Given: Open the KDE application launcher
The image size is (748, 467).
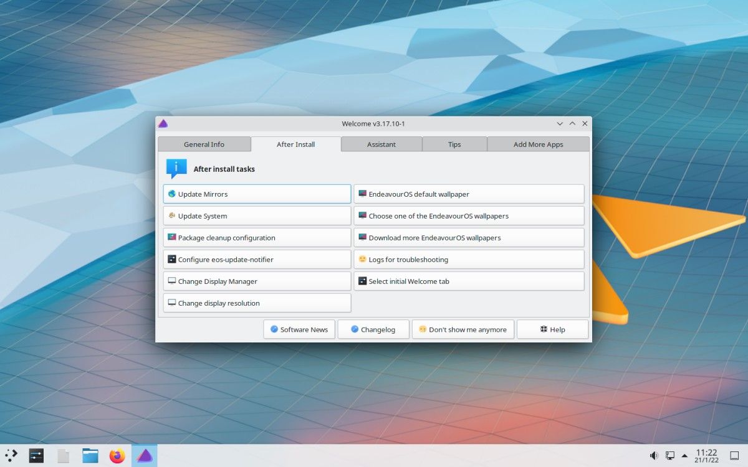Looking at the screenshot, I should point(11,455).
